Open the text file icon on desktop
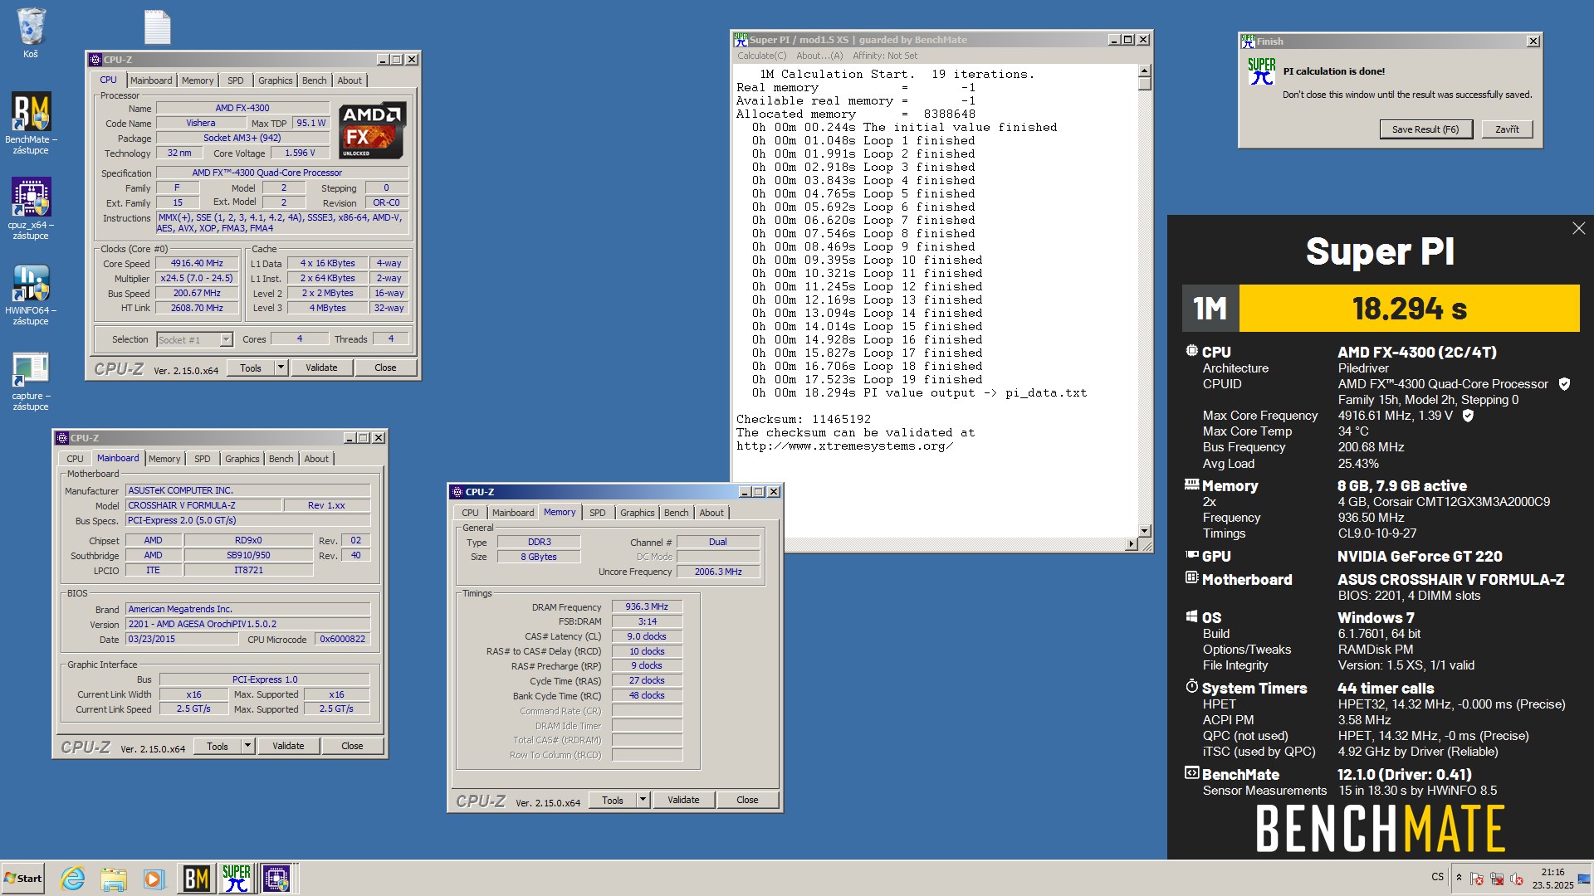1594x896 pixels. [157, 27]
